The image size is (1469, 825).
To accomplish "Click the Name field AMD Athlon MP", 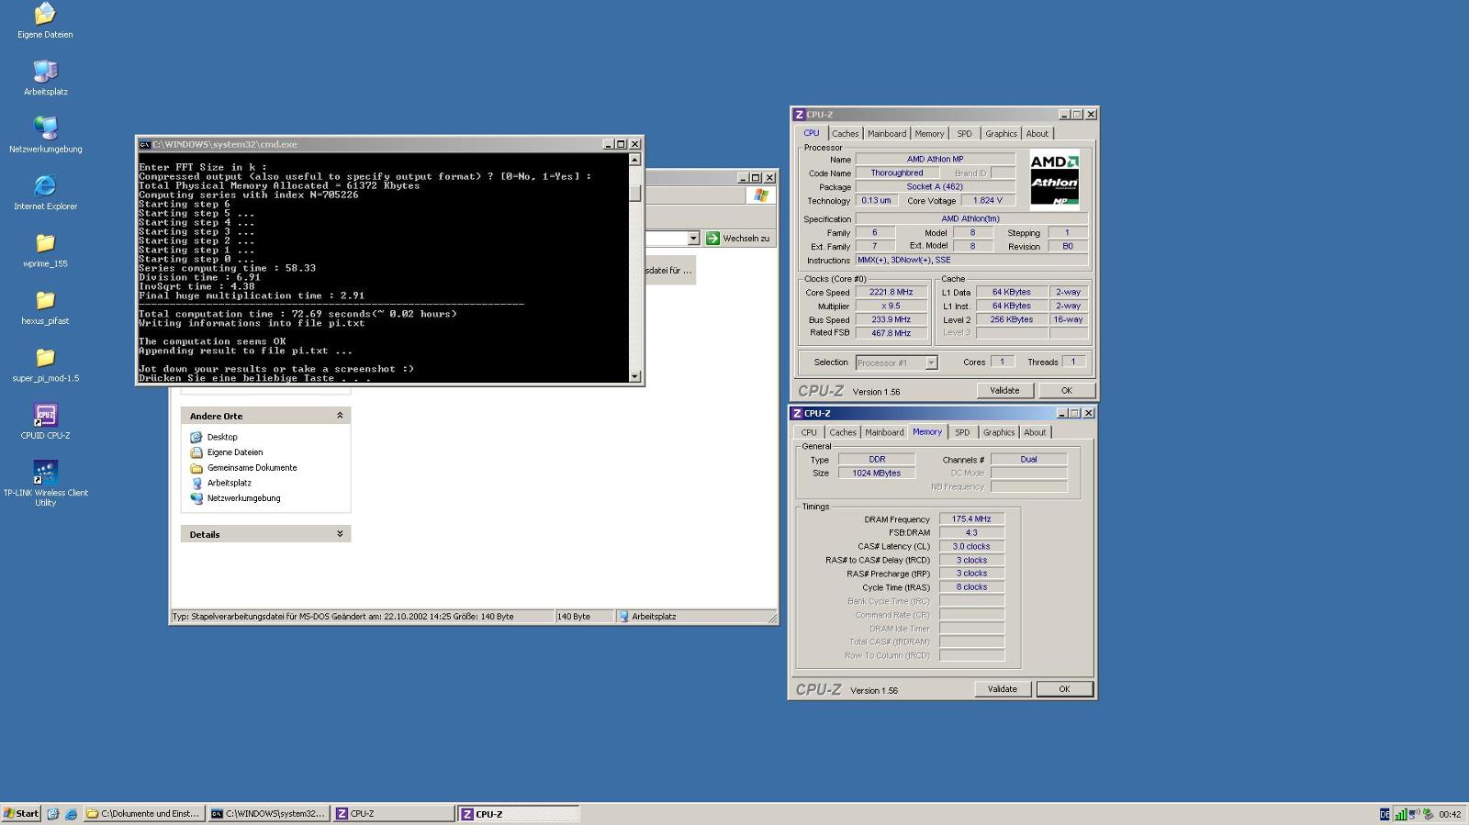I will (x=936, y=160).
